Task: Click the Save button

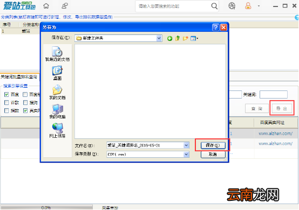Action: (x=213, y=145)
